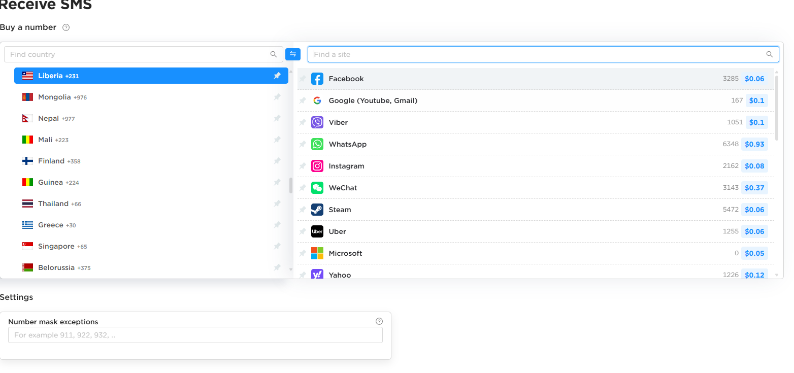Screen dimensions: 794x373
Task: Pin Greece in the country list
Action: (277, 225)
